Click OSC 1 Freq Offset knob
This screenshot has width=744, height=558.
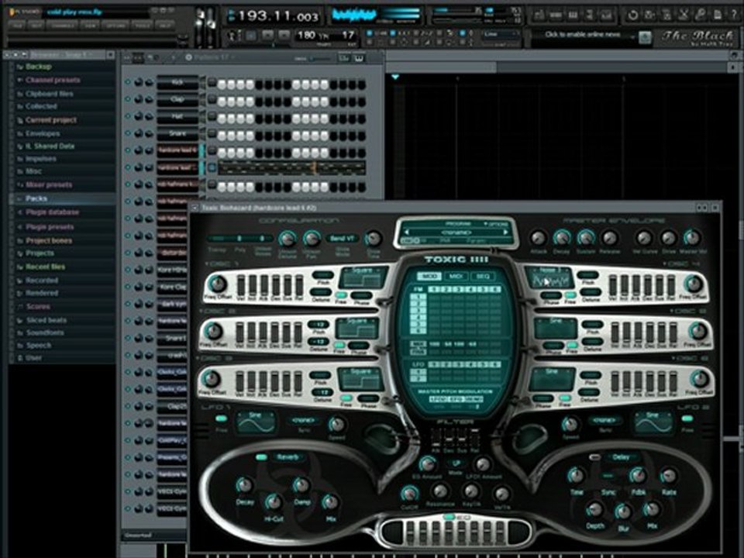pos(217,284)
